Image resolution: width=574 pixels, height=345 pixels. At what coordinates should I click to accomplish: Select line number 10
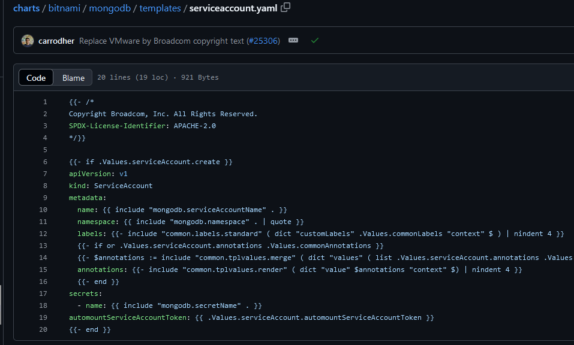(x=43, y=210)
